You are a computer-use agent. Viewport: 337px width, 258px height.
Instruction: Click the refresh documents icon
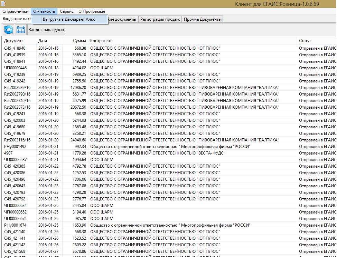click(9, 30)
